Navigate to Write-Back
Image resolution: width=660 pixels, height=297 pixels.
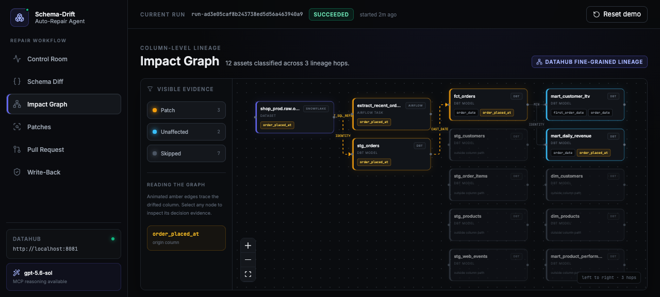click(x=64, y=172)
